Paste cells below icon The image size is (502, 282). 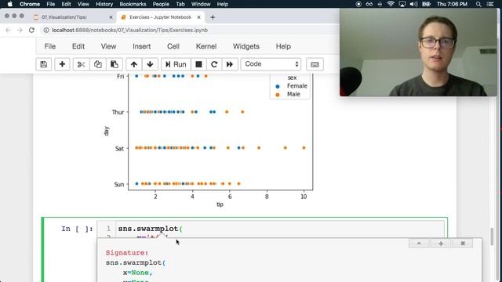point(115,64)
